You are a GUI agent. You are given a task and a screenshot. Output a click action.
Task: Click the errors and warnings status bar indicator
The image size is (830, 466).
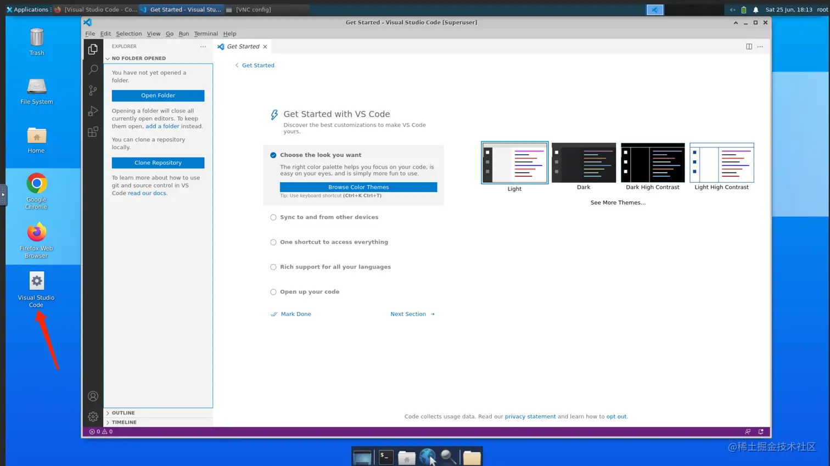coord(101,431)
